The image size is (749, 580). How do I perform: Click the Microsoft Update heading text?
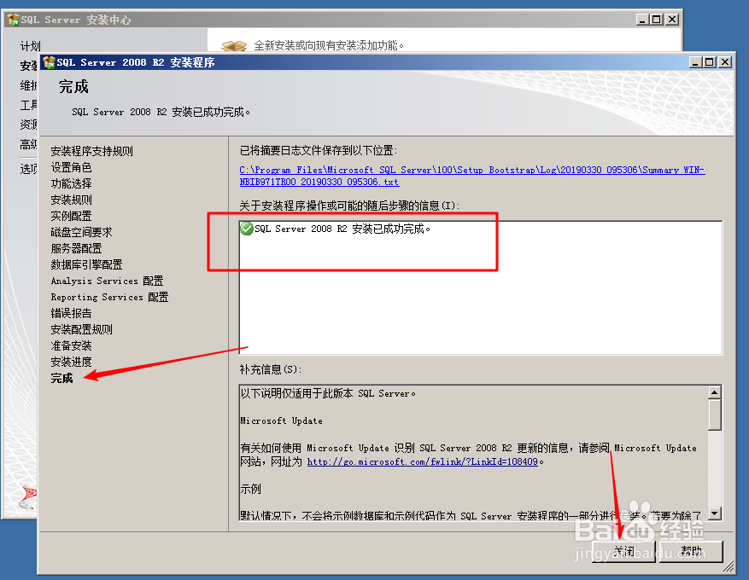click(x=281, y=420)
